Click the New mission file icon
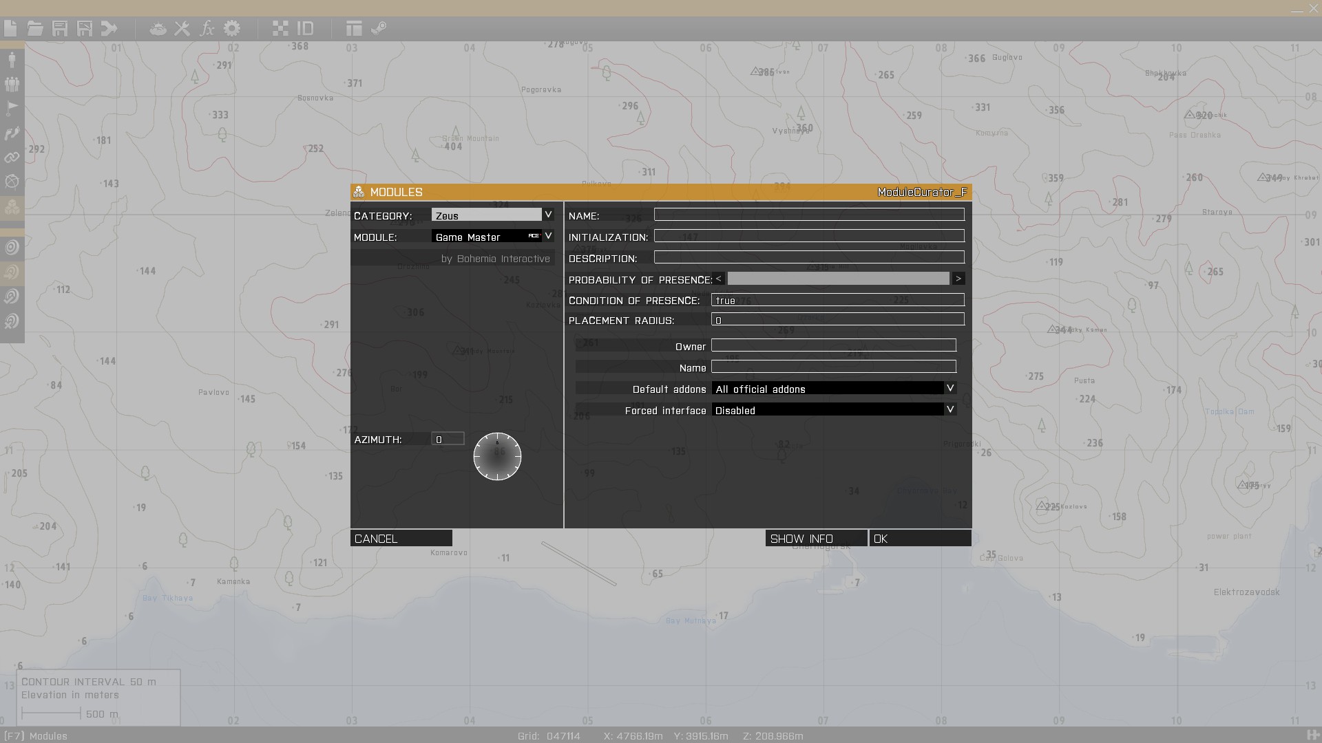 tap(10, 28)
